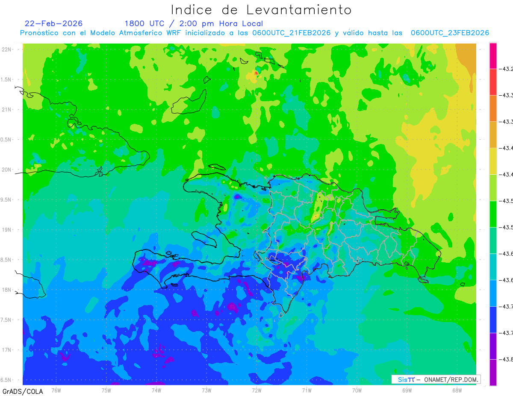
Task: Click the 74W longitude label
Action: coord(156,390)
